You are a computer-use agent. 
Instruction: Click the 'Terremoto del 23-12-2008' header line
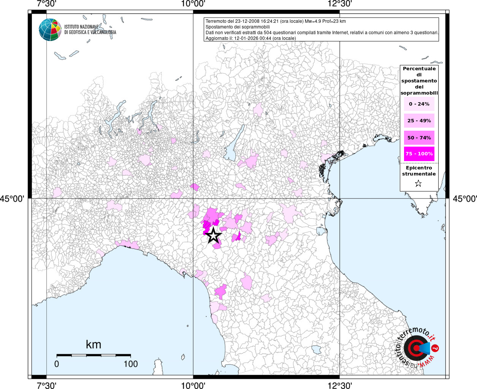click(x=276, y=21)
